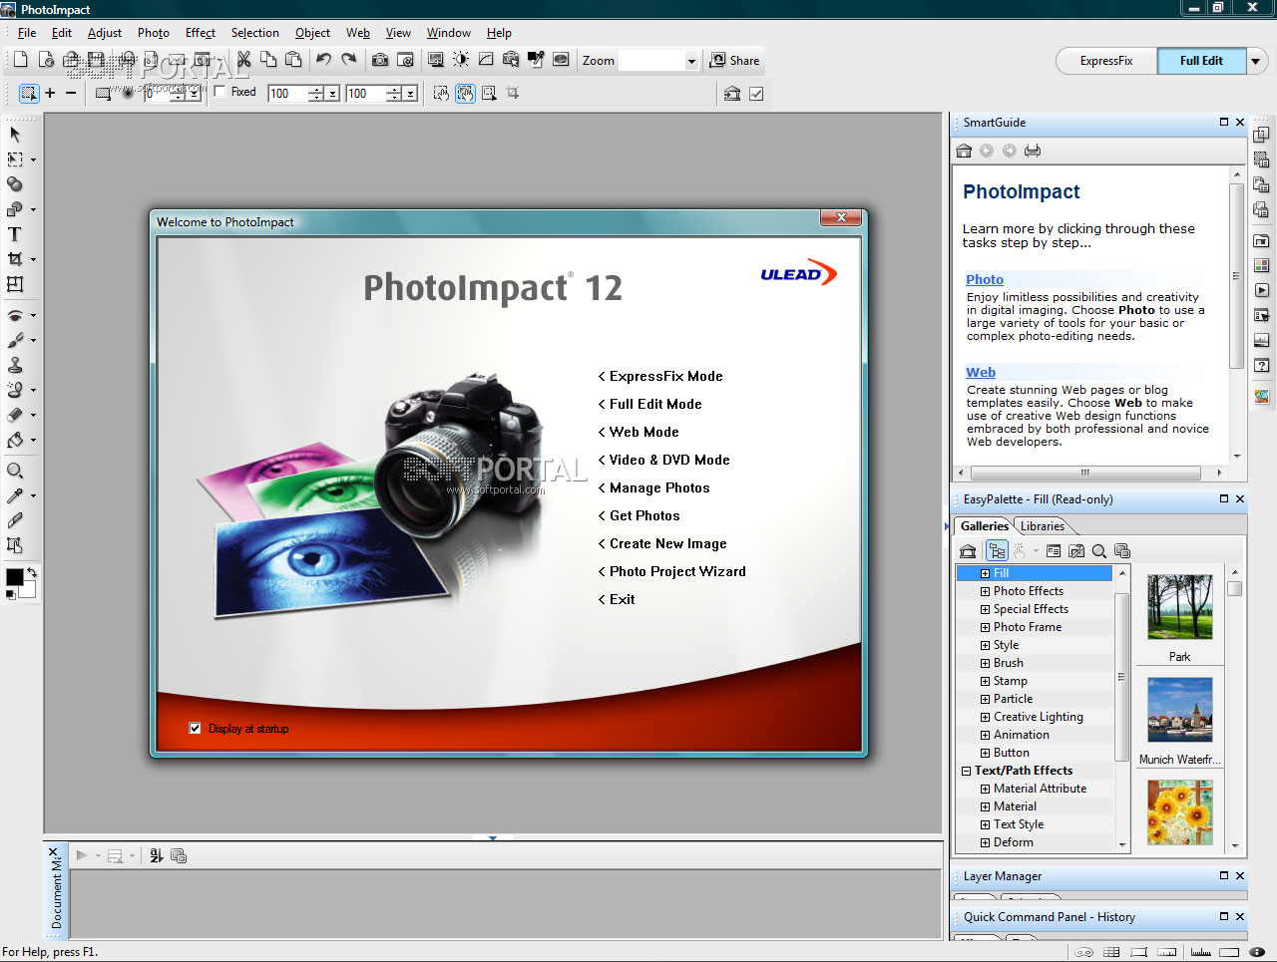This screenshot has height=962, width=1277.
Task: Open the Web link in SmartGuide
Action: 981,372
